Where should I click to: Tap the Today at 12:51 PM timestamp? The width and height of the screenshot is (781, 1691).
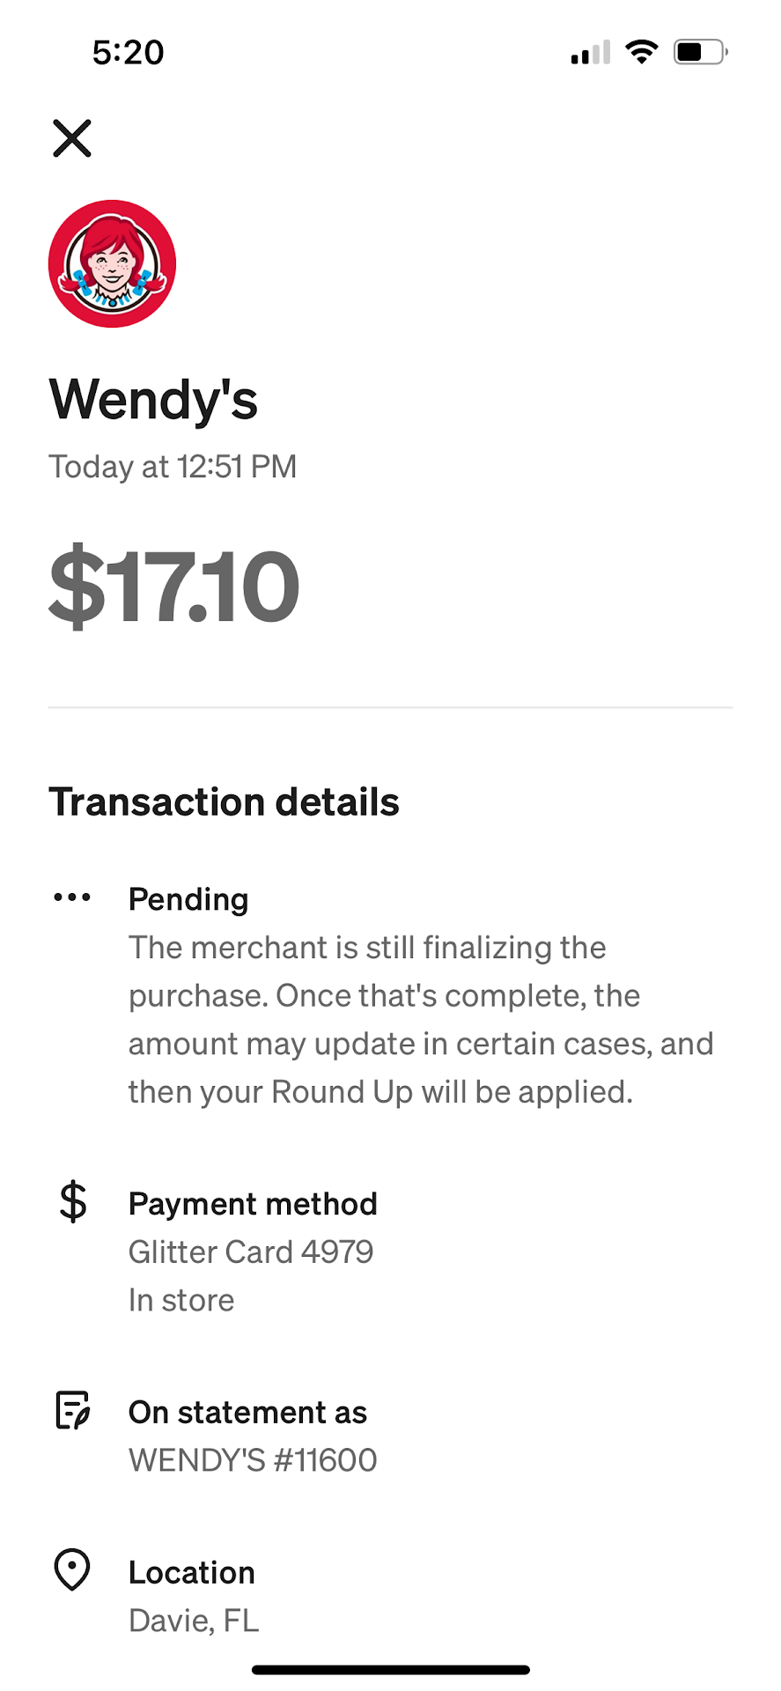coord(173,467)
